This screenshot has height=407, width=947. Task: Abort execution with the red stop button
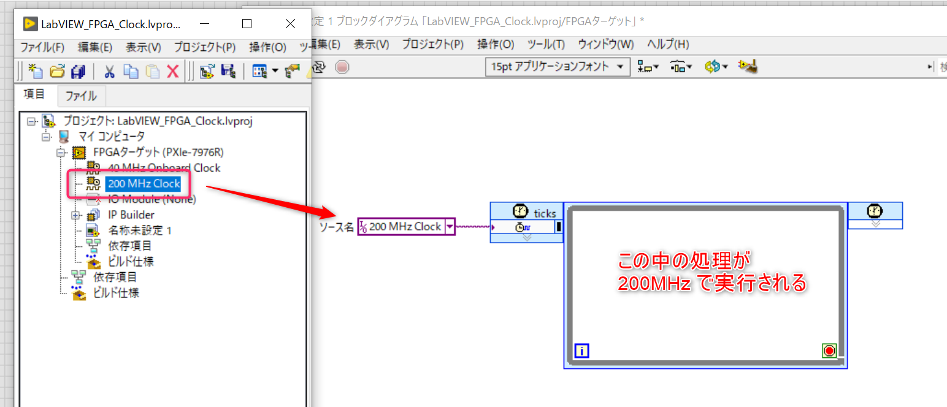pyautogui.click(x=342, y=67)
